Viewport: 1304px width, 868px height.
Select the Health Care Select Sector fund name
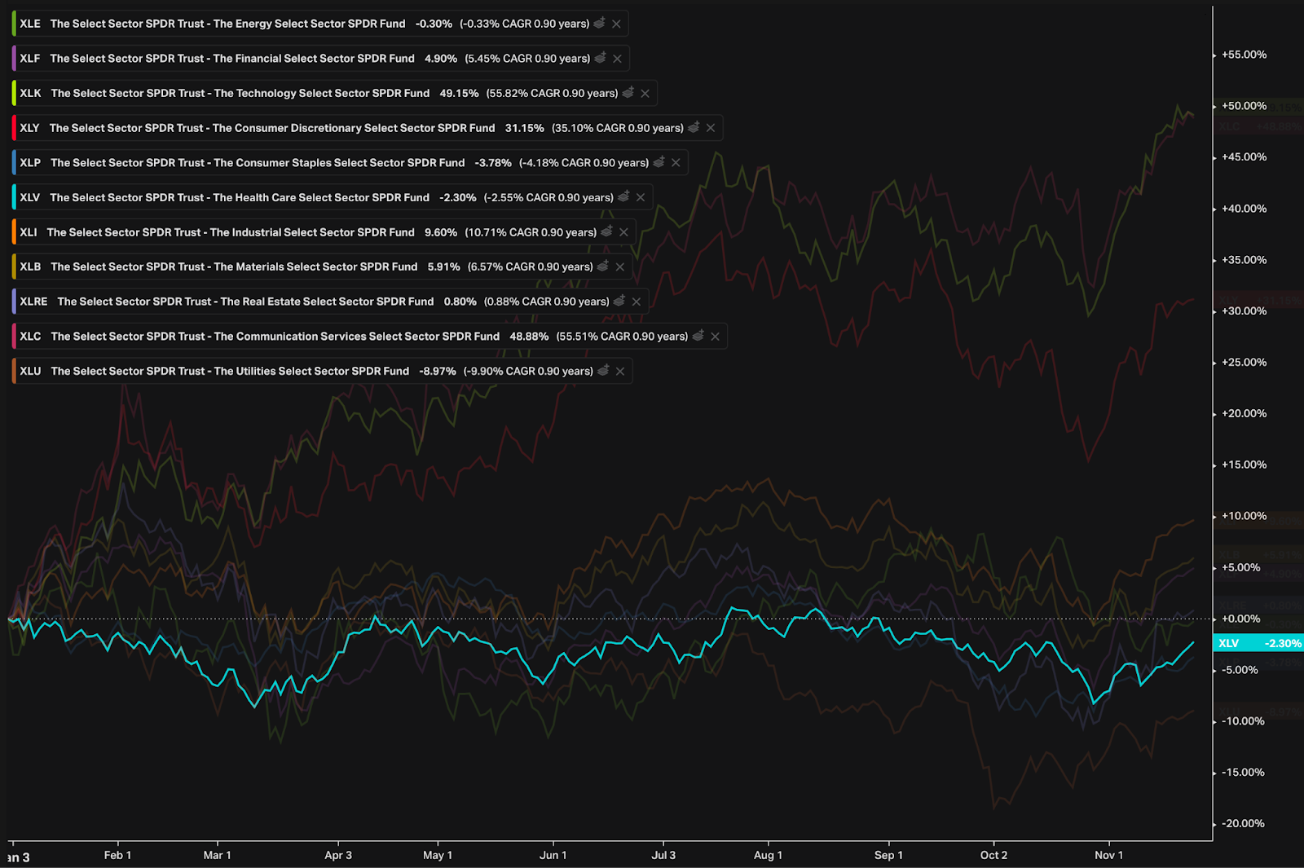[x=240, y=197]
